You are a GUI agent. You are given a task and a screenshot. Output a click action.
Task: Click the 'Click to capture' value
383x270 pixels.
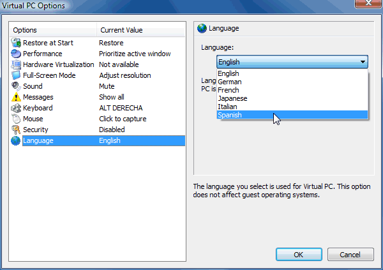(x=123, y=119)
